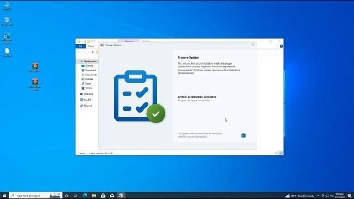Click '1 item selected' status bar text
This screenshot has width=354, height=199.
tap(101, 153)
